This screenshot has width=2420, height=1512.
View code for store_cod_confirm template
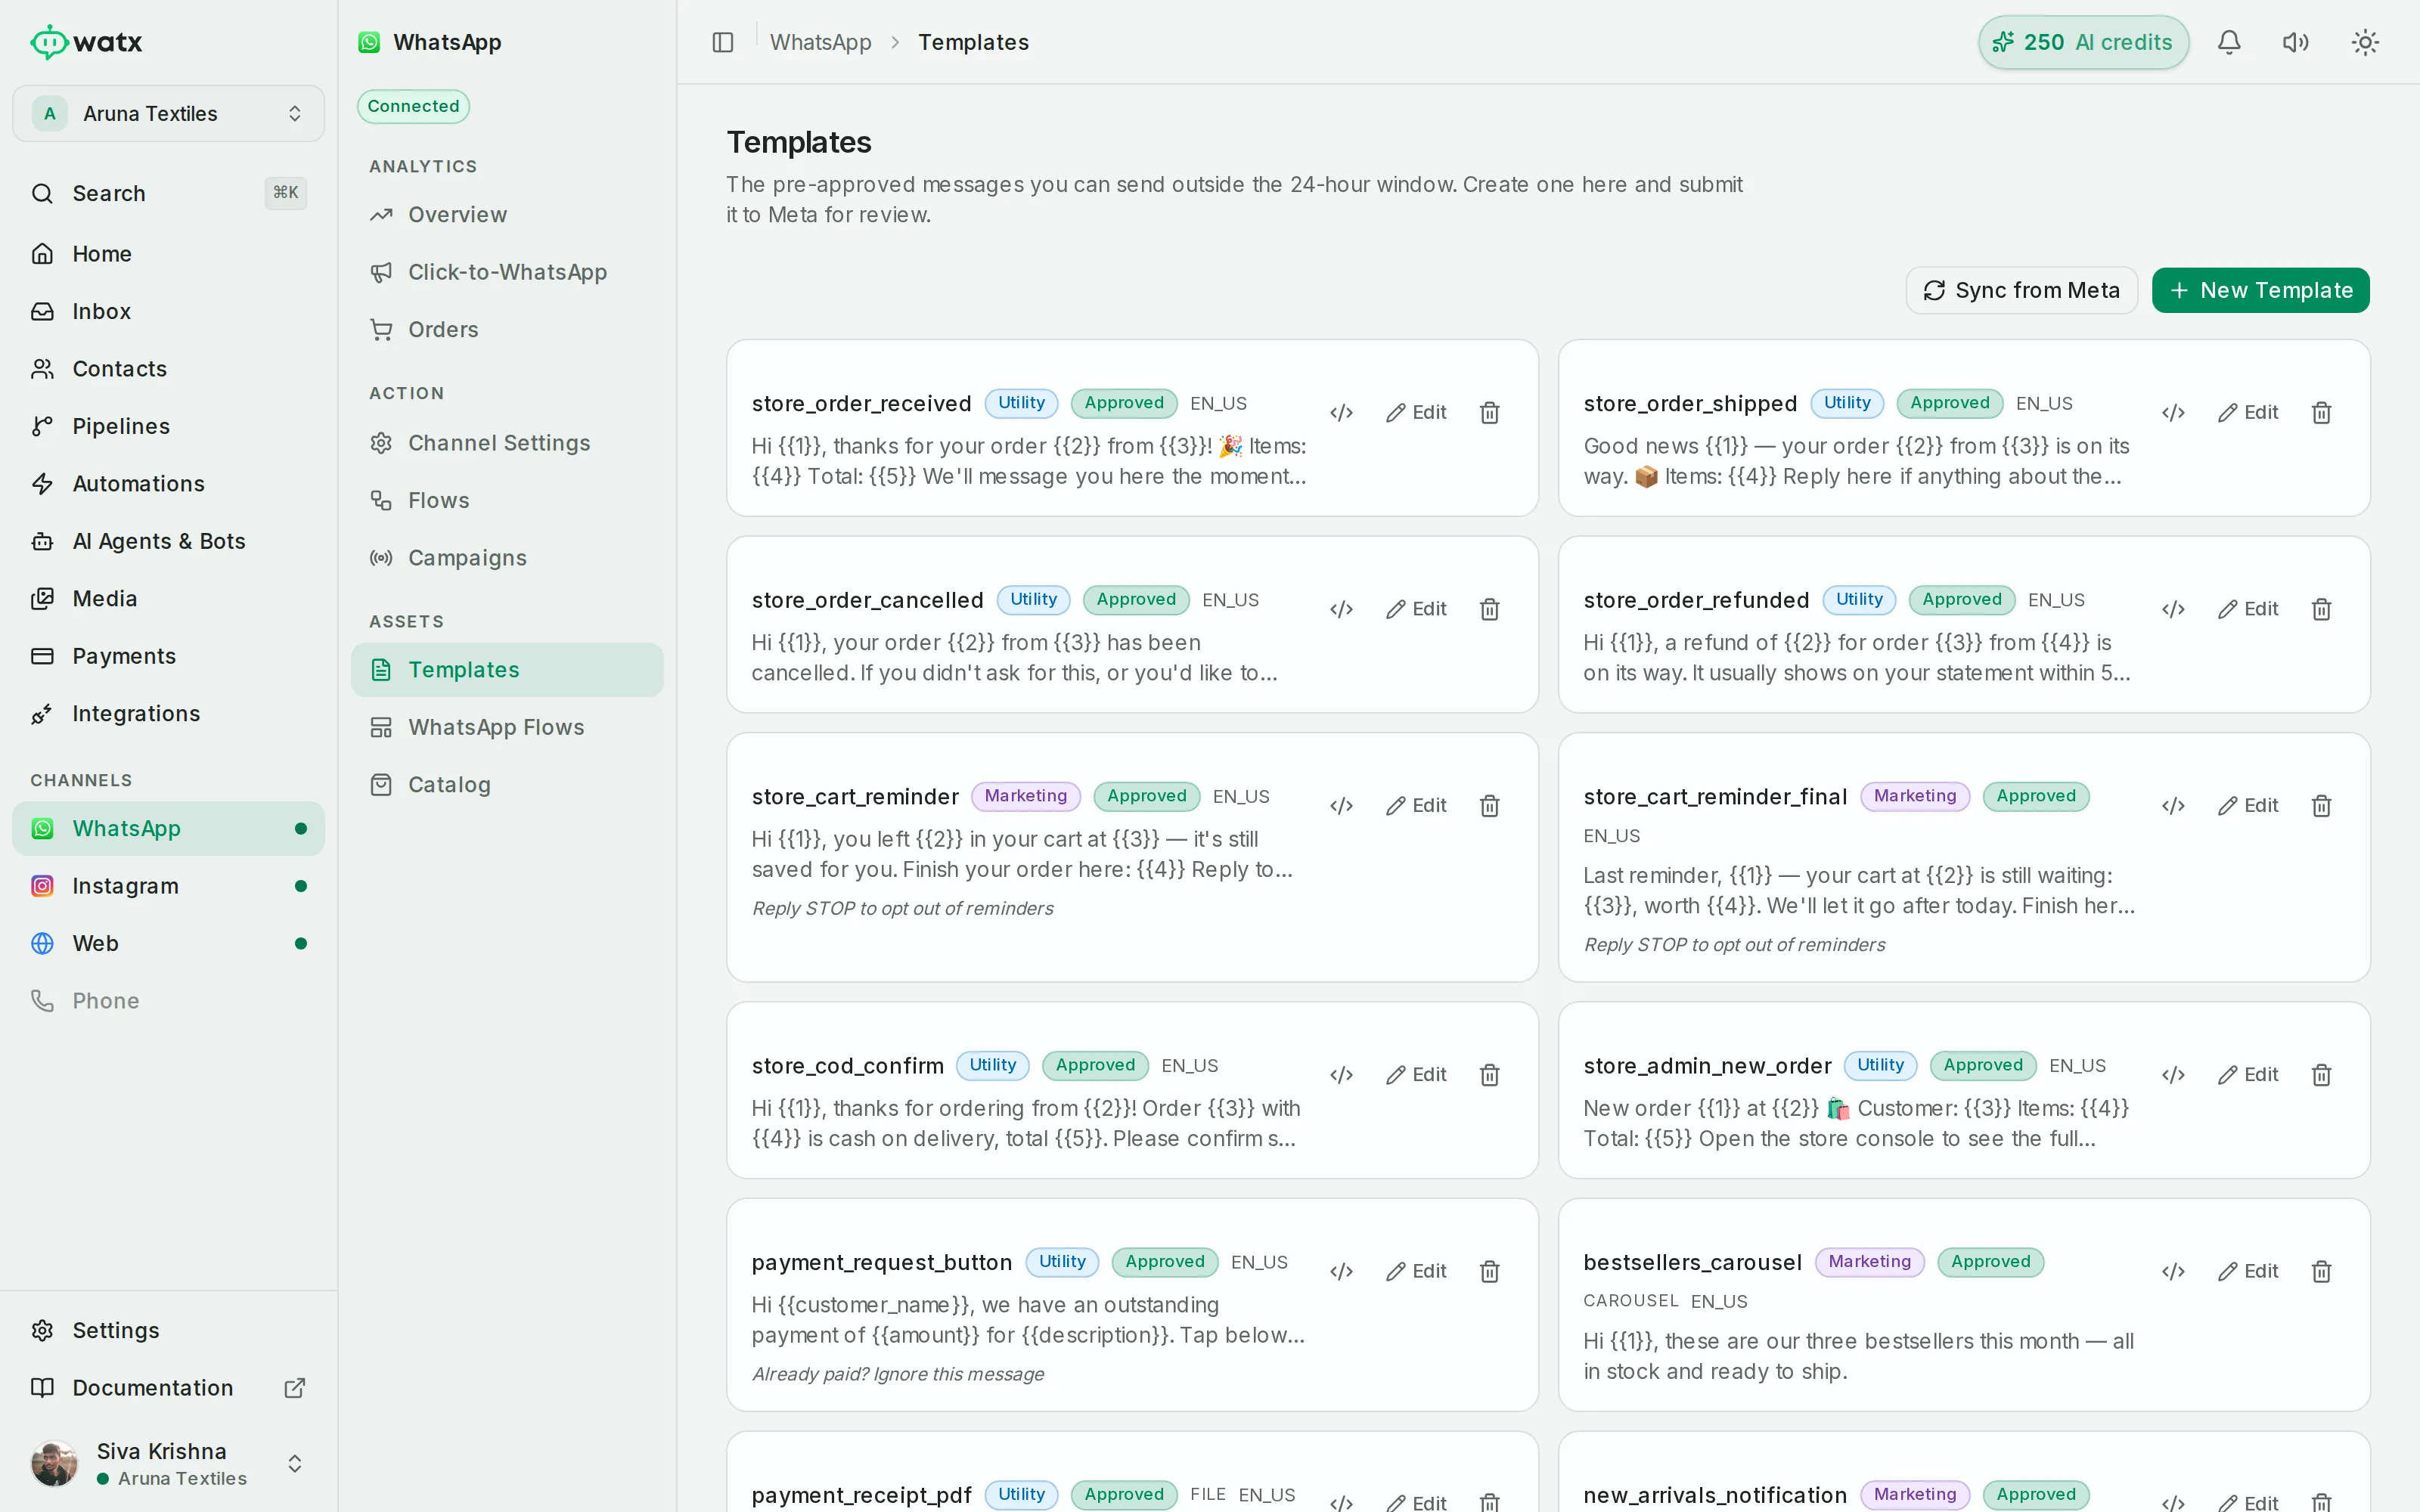click(x=1341, y=1074)
